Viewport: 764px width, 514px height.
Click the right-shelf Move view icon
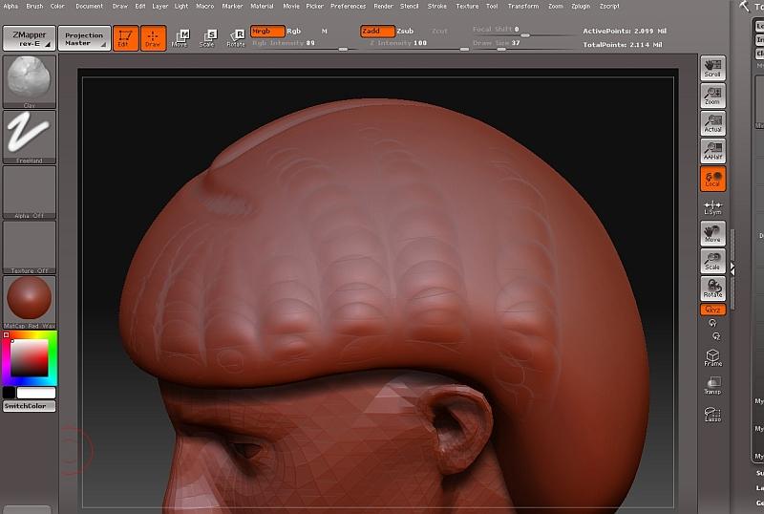(x=712, y=233)
